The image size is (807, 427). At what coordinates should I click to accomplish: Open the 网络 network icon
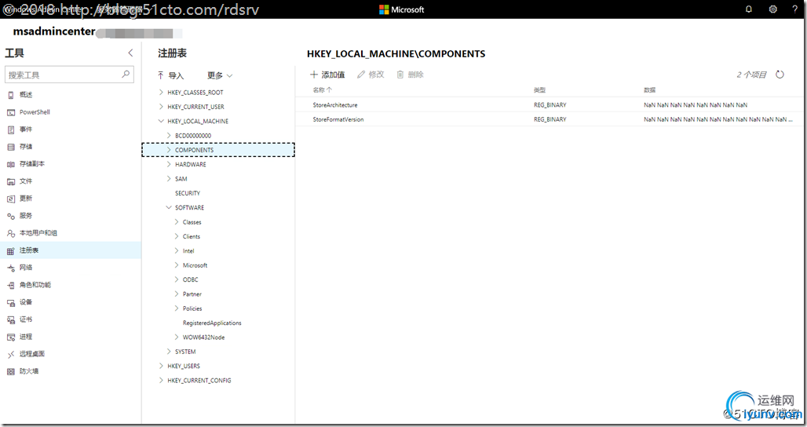11,268
